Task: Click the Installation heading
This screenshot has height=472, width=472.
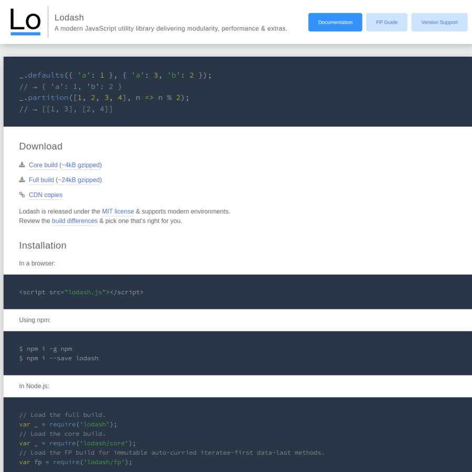Action: click(42, 245)
